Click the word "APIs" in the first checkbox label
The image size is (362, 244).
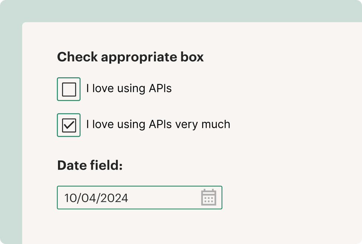point(160,89)
